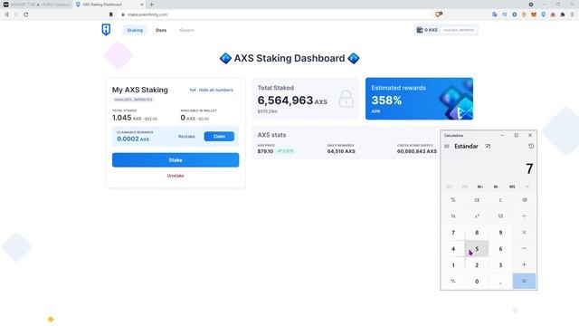The width and height of the screenshot is (579, 326).
Task: Click the plus operator on calculator
Action: tap(524, 265)
